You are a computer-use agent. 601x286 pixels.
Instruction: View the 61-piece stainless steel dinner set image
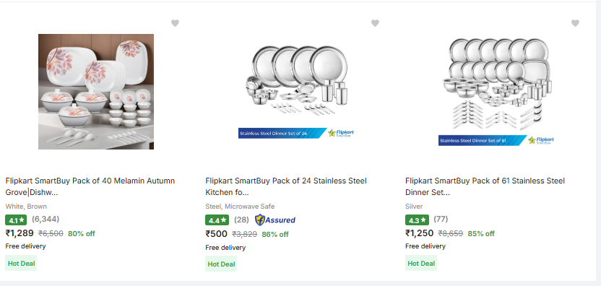click(496, 92)
